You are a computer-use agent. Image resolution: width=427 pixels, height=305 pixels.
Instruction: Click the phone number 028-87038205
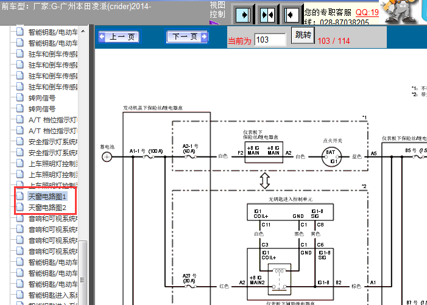click(x=344, y=22)
